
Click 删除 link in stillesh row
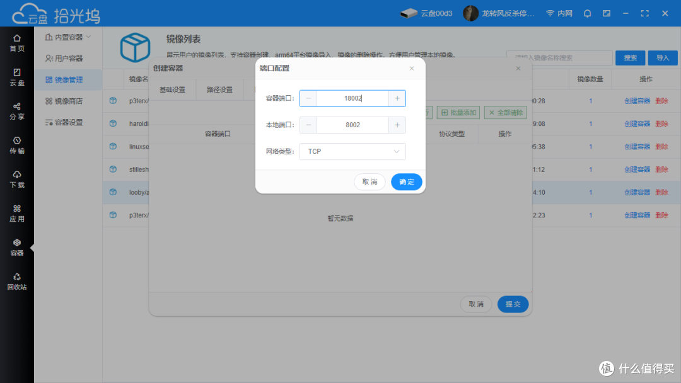point(661,169)
